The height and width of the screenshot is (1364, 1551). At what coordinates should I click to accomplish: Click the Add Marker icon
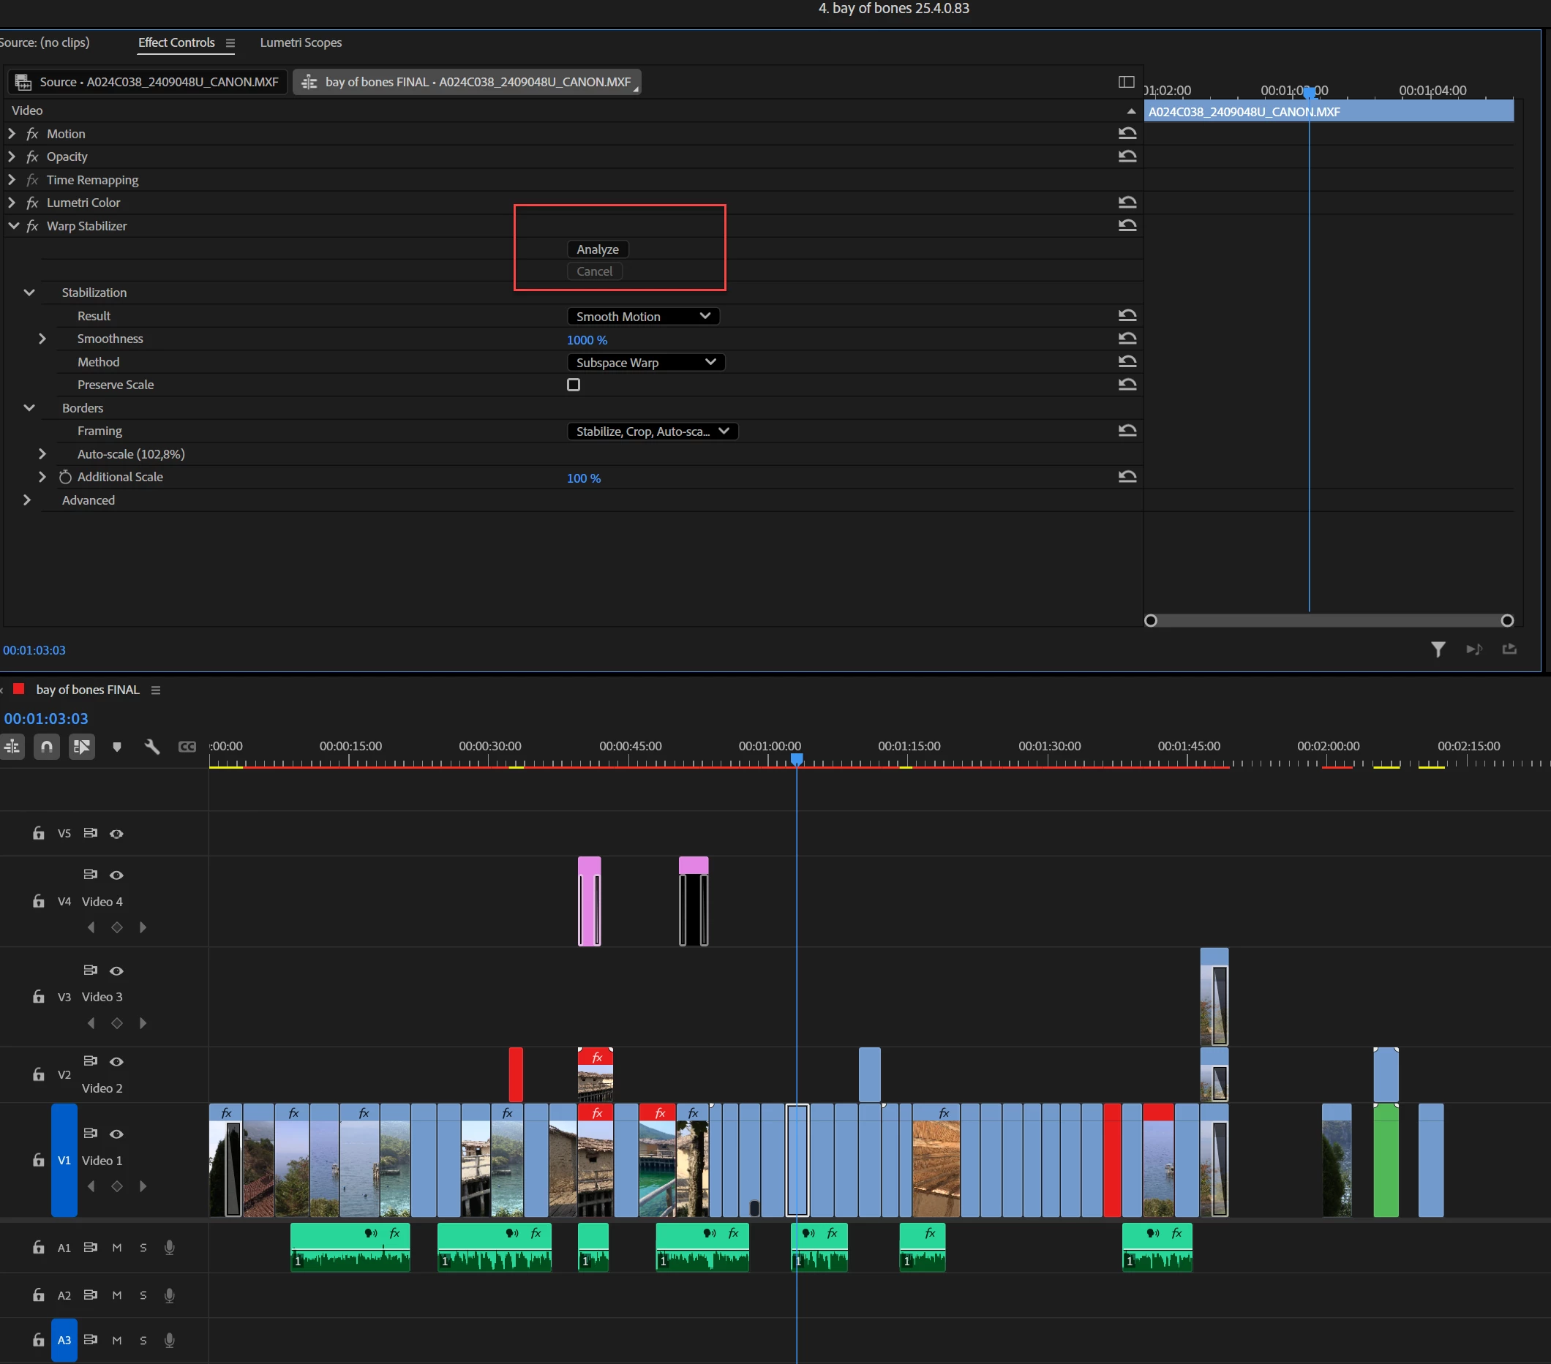click(117, 747)
